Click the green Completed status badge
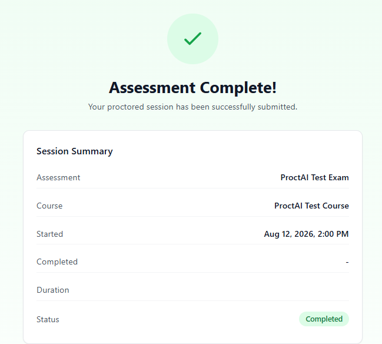Image resolution: width=382 pixels, height=344 pixels. pos(324,319)
